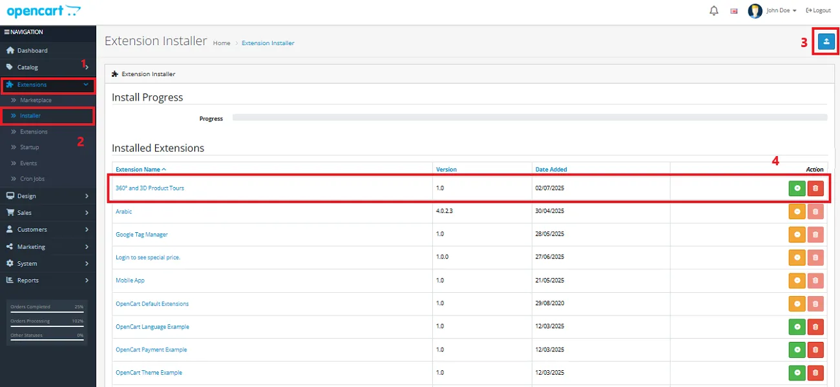Open the Mobile App extension link
The image size is (840, 387).
130,281
